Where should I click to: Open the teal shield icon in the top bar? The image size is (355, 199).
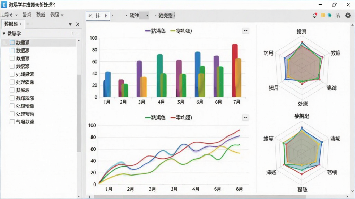(330, 15)
